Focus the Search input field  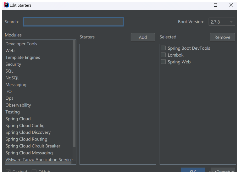click(73, 22)
